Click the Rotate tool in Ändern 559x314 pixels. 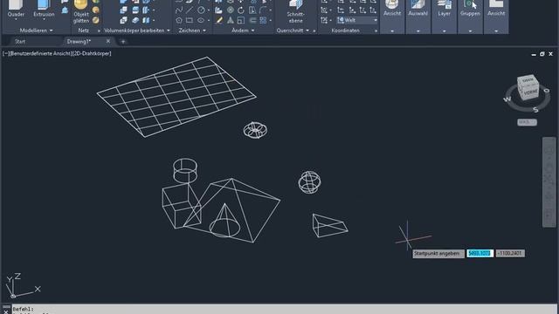(x=241, y=10)
